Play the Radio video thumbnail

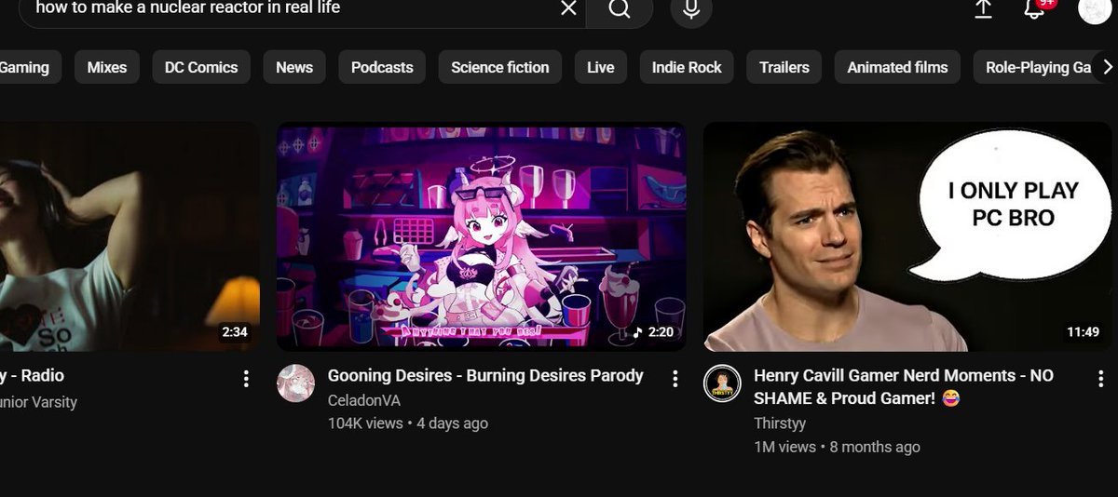click(x=130, y=236)
